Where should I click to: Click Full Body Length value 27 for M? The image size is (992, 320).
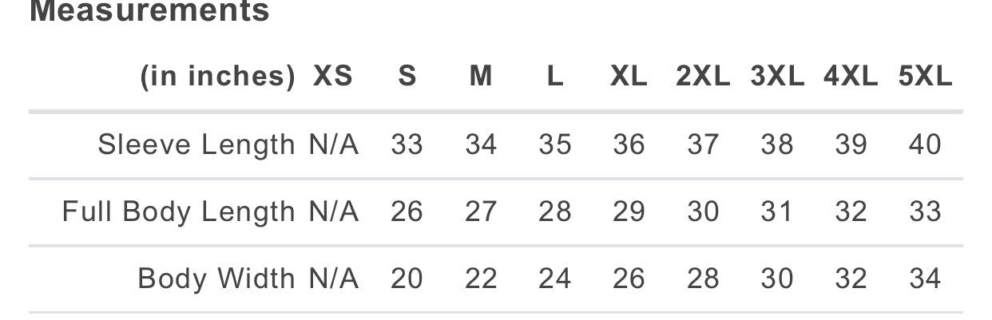(481, 211)
